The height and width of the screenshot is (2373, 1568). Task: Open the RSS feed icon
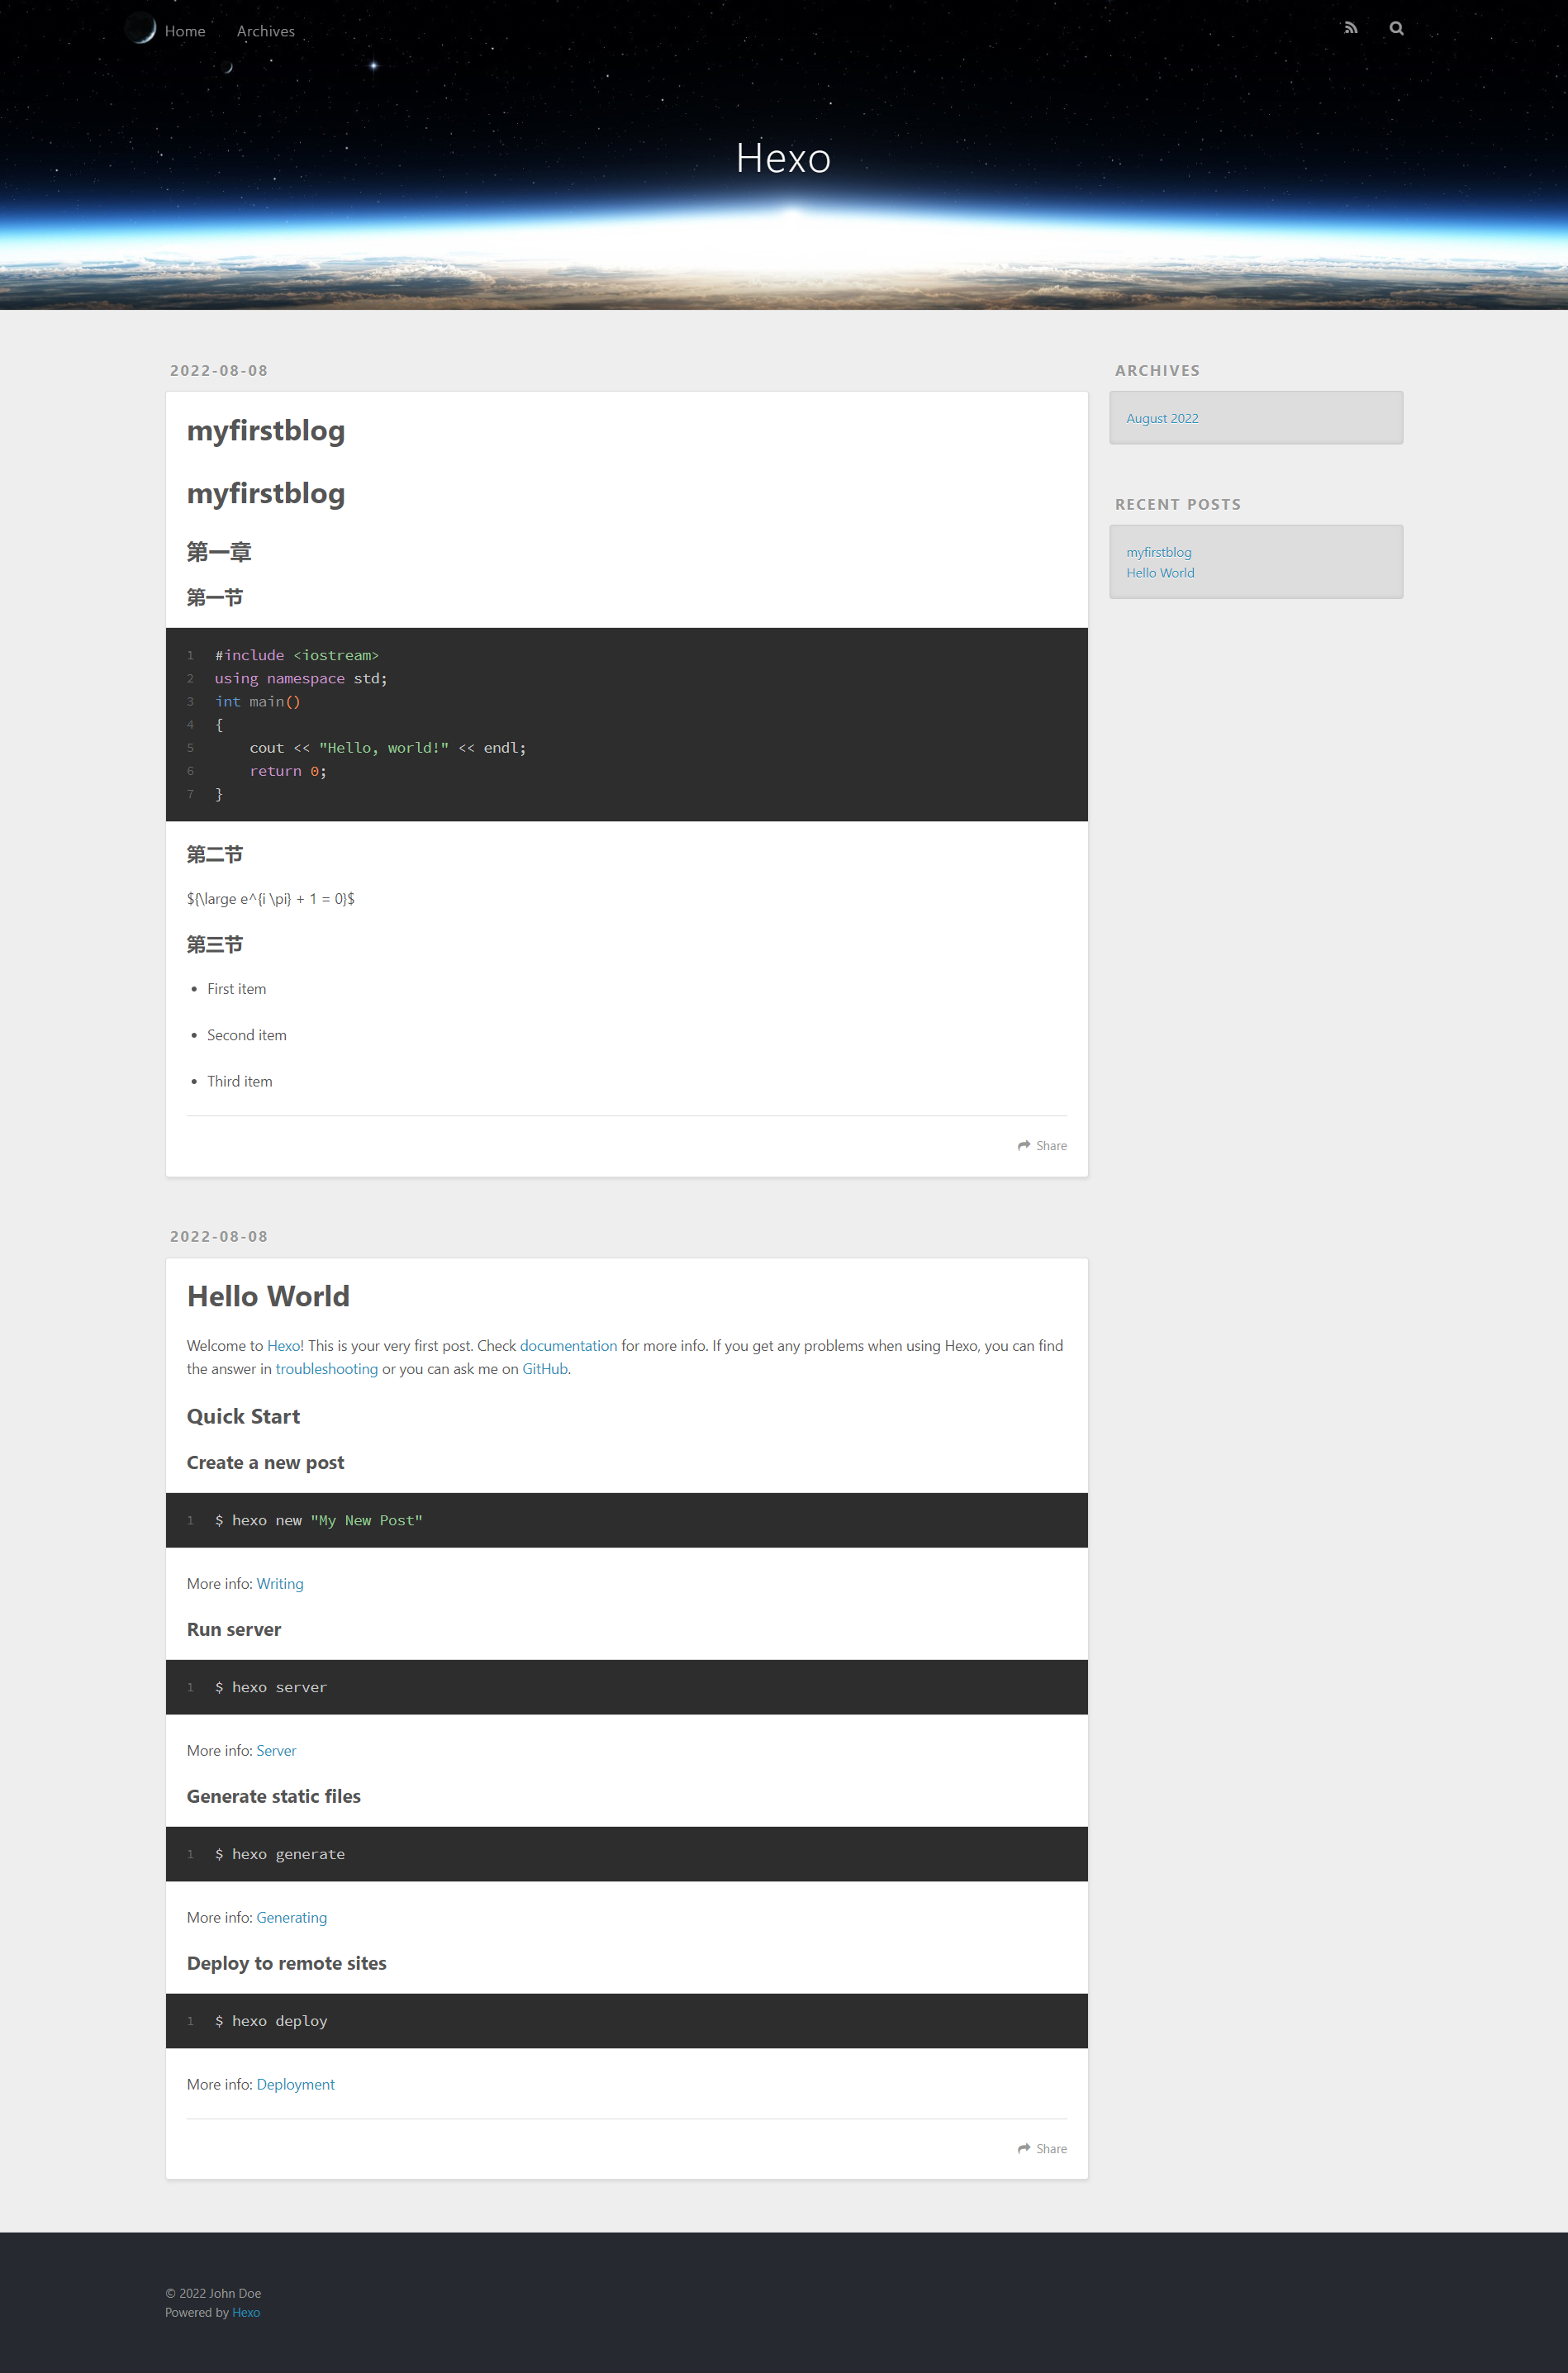point(1351,28)
